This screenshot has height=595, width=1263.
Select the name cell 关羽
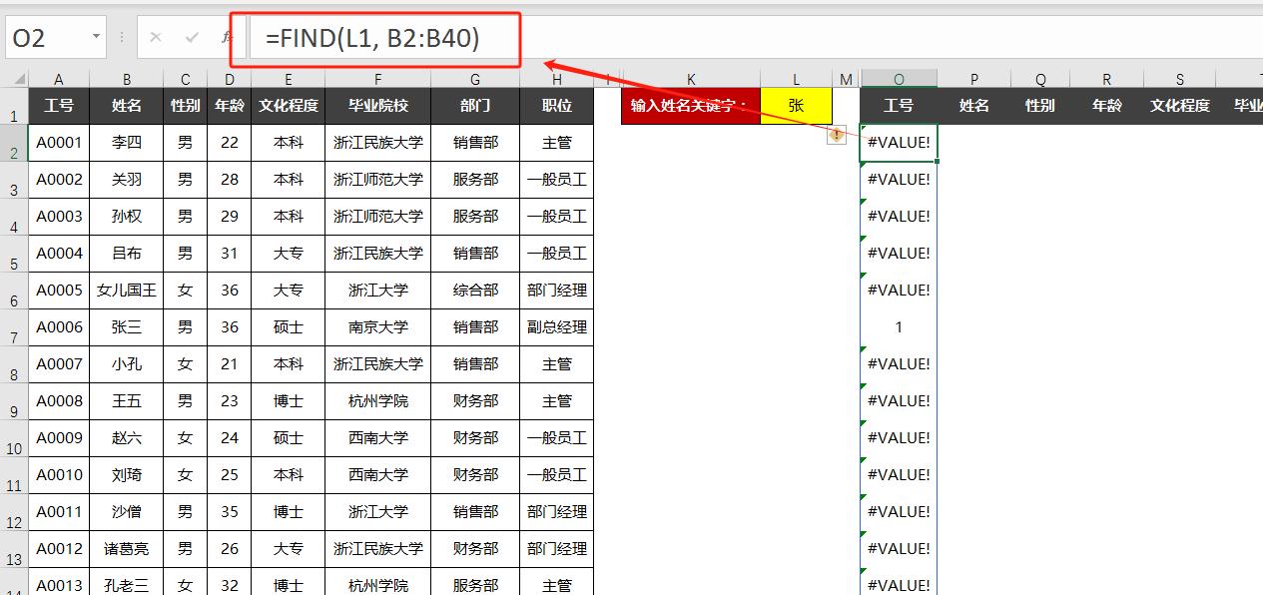(x=127, y=179)
